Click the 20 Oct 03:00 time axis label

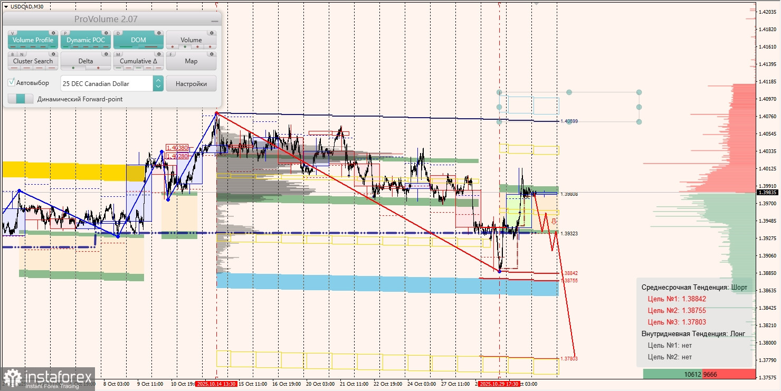(x=320, y=384)
